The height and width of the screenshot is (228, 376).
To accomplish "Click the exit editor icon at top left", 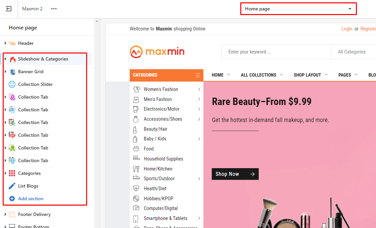I will (x=9, y=9).
